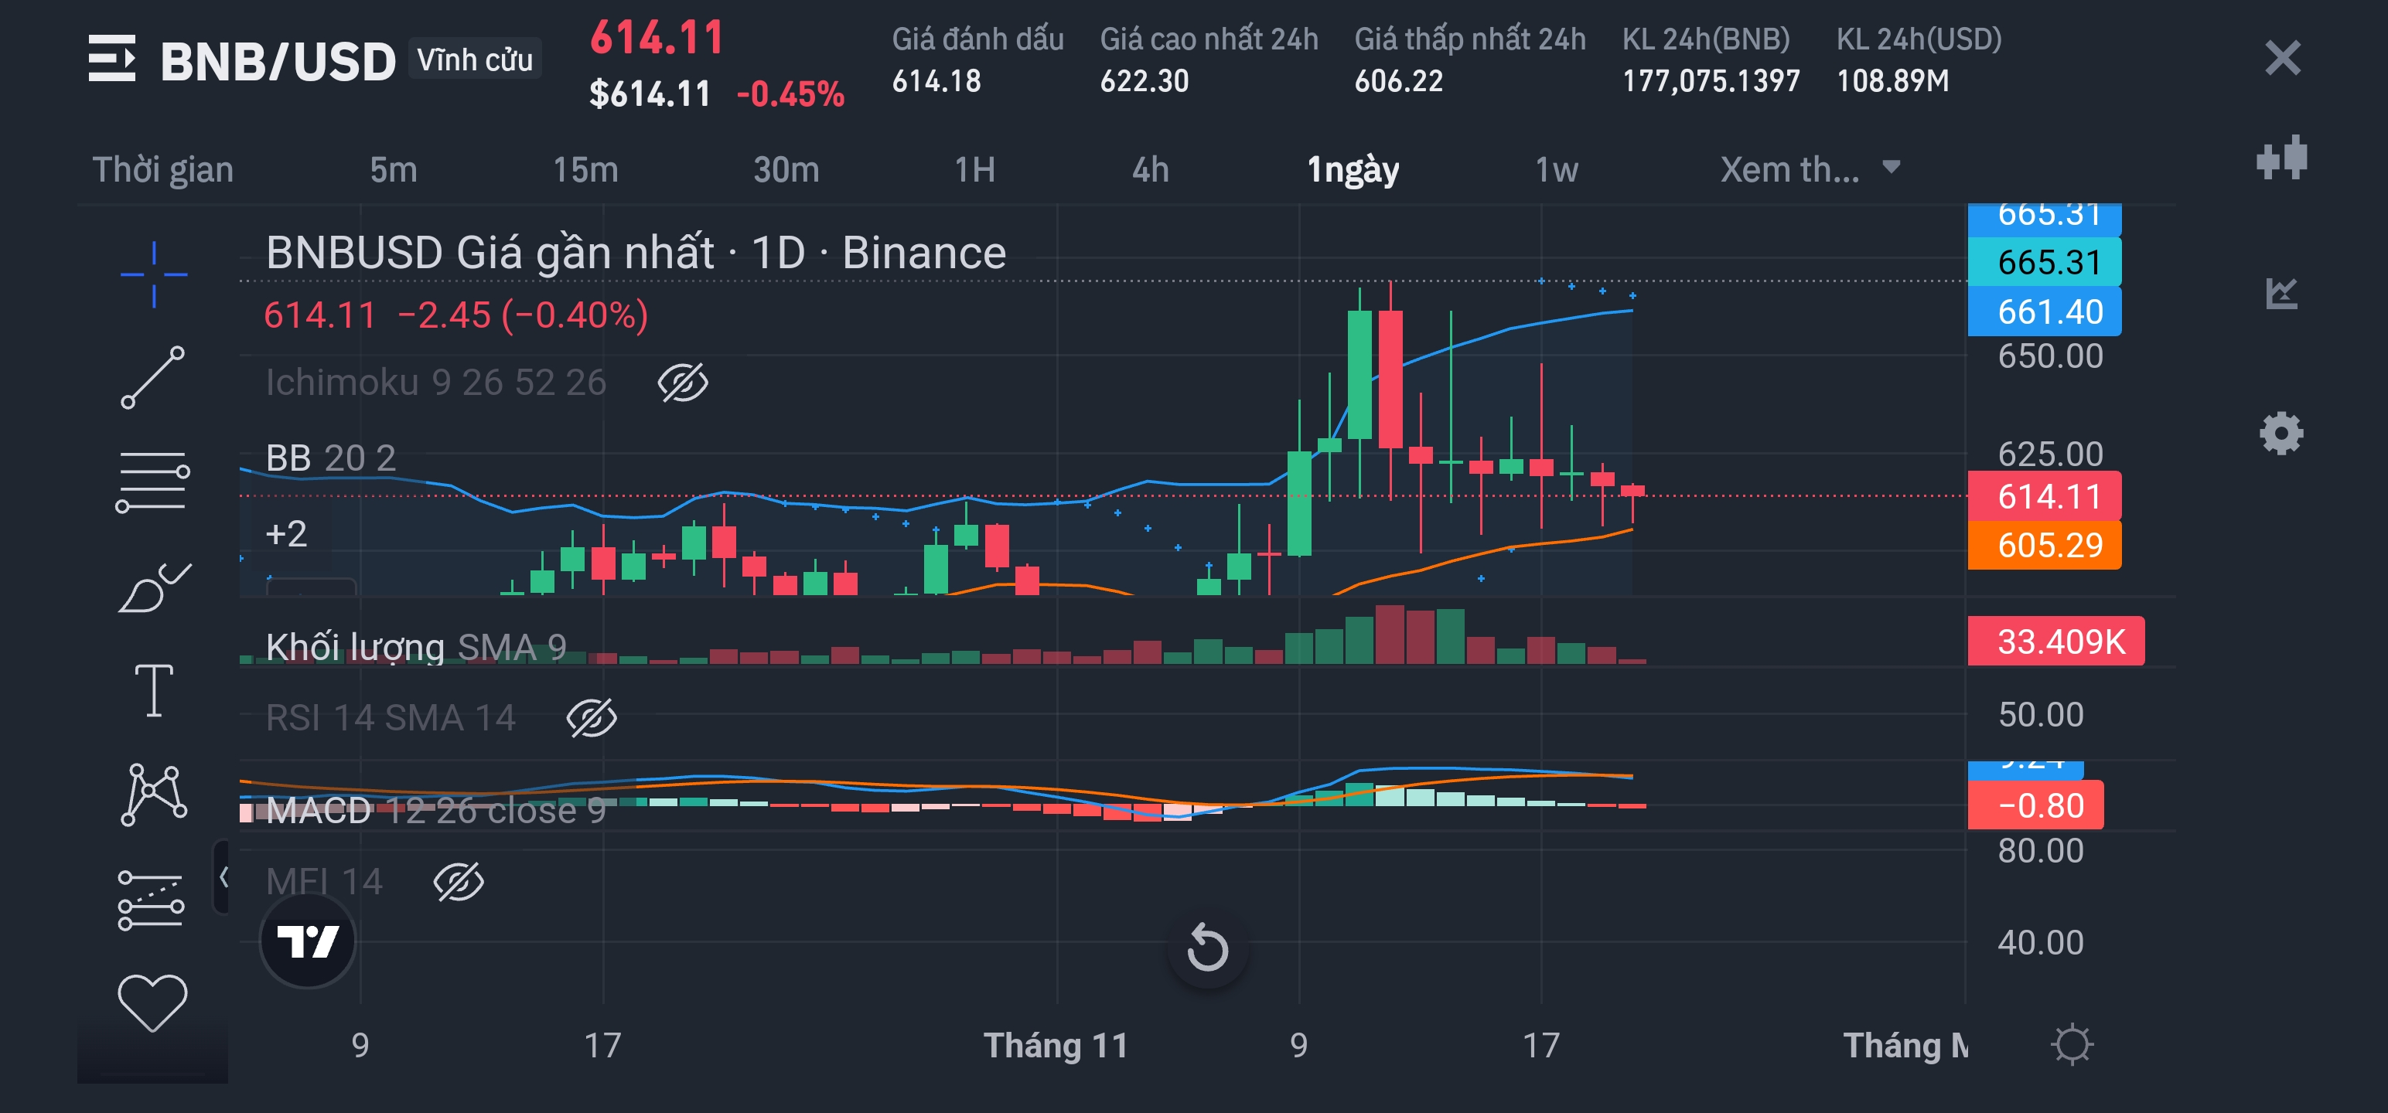Select the trend line drawing tool
Screen dimensions: 2388x1113
153,377
